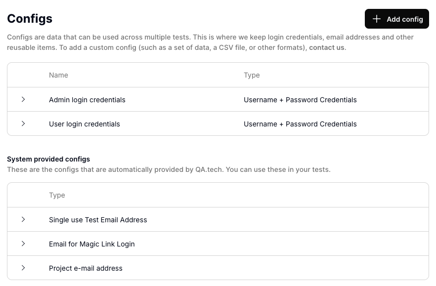Click the plus Add config button

[x=396, y=19]
